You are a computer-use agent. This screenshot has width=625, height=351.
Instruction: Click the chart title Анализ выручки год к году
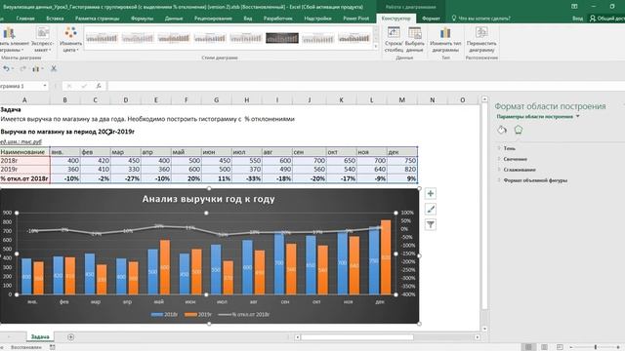208,199
